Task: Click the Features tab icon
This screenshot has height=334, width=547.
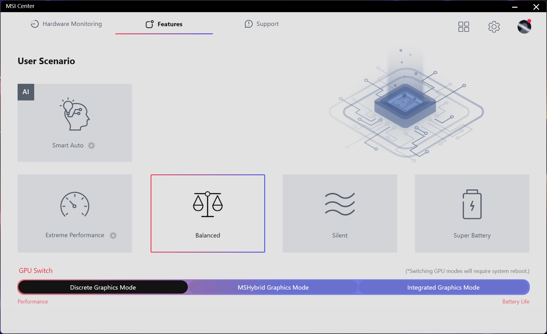Action: [x=150, y=24]
